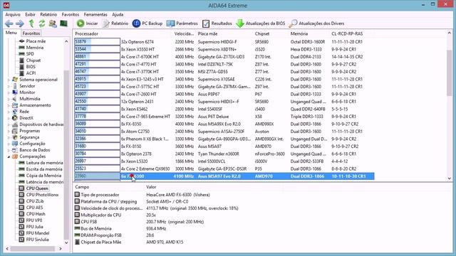Viewport: 456px width, 256px height.
Task: Open Leitura da memória benchmark
Action: click(44, 163)
